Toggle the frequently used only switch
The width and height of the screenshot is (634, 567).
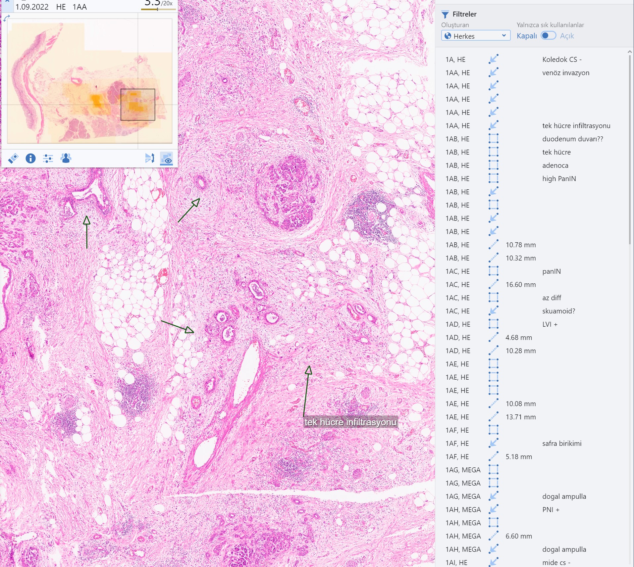pos(548,36)
